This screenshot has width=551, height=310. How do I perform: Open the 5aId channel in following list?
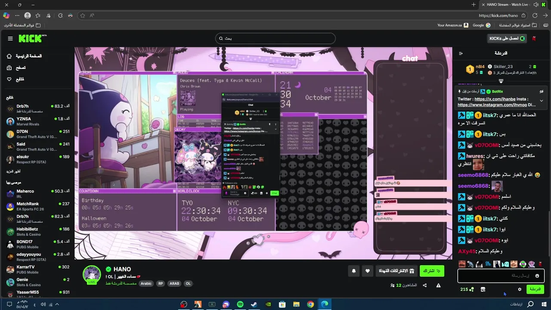click(x=38, y=146)
